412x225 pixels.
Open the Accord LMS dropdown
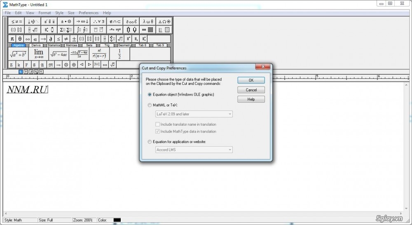[x=194, y=150]
